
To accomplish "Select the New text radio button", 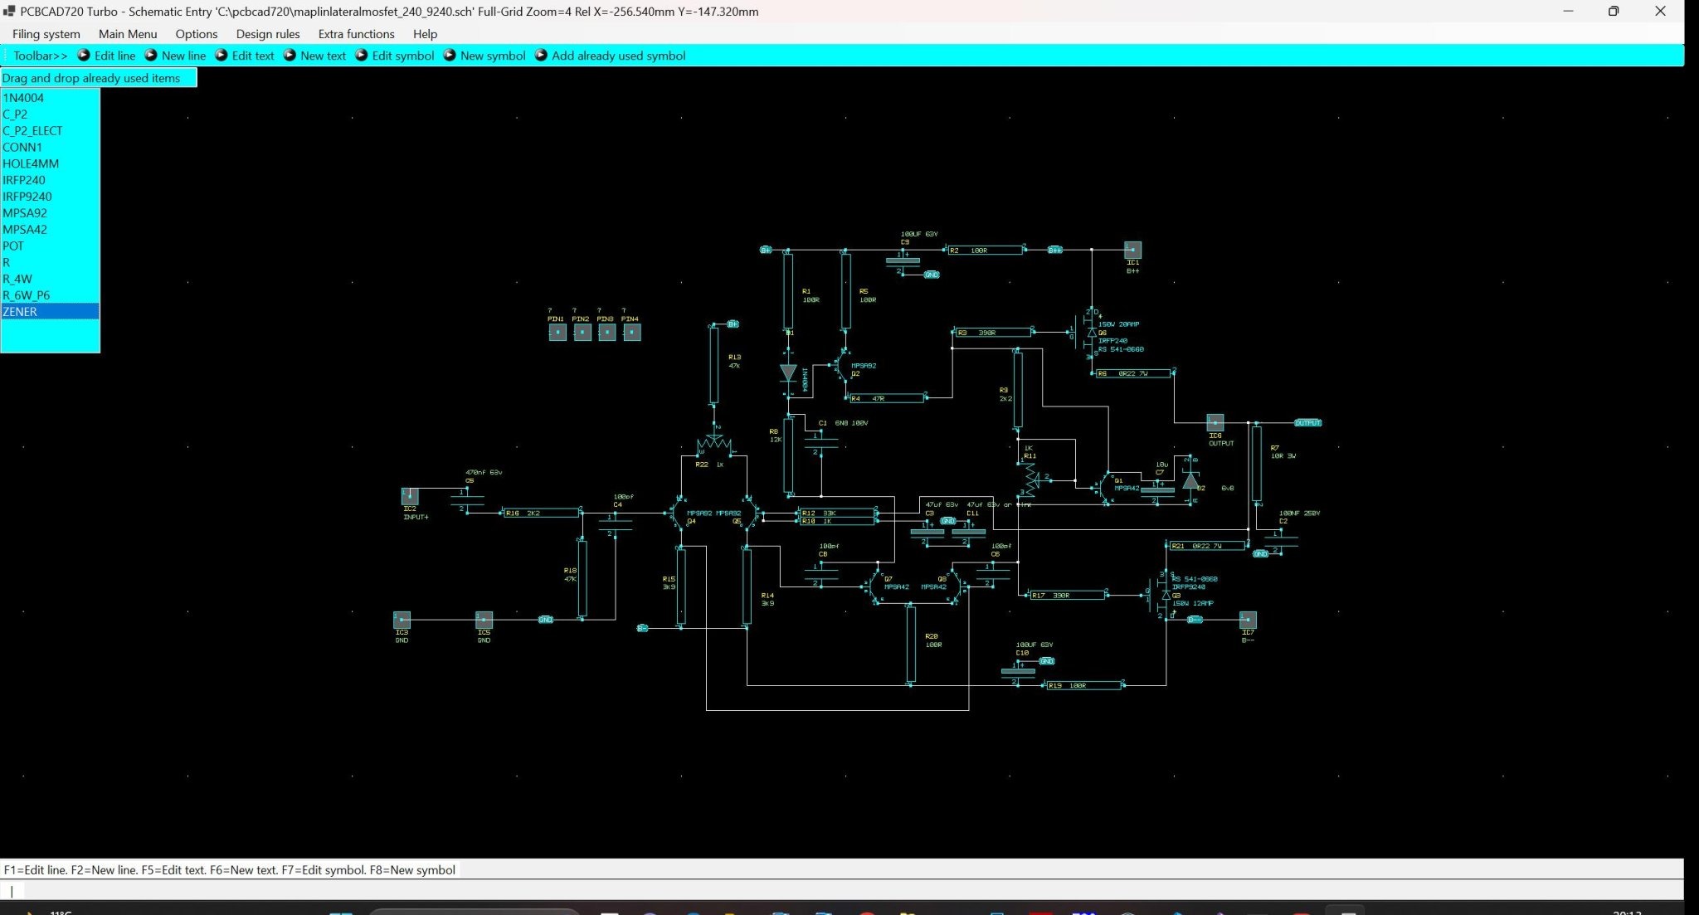I will click(x=315, y=56).
